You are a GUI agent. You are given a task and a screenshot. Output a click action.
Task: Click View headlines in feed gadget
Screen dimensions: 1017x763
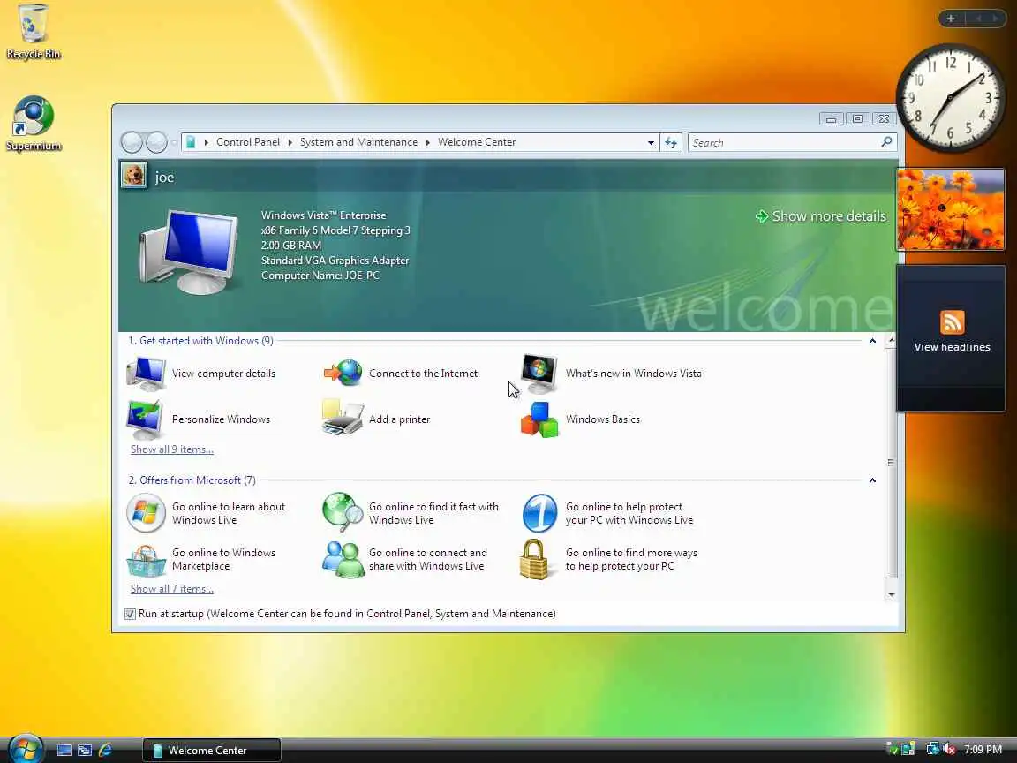(x=953, y=347)
